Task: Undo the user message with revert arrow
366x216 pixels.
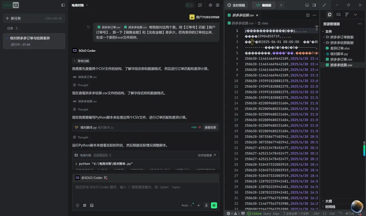Action: (88, 27)
